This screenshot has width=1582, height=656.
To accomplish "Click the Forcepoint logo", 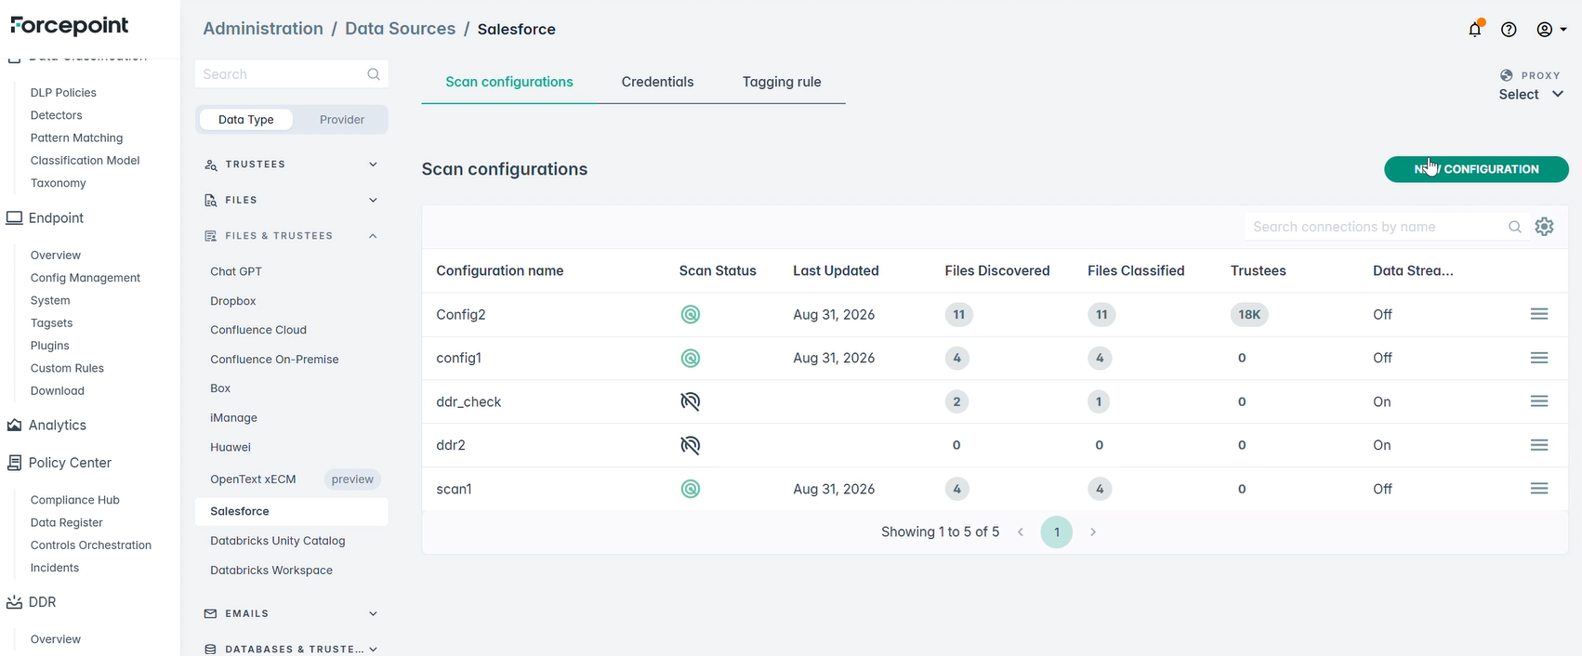I will coord(70,26).
